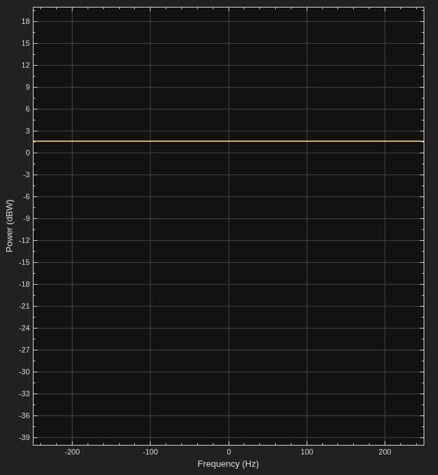
Task: Click the -100 frequency tick label
Action: 151,452
